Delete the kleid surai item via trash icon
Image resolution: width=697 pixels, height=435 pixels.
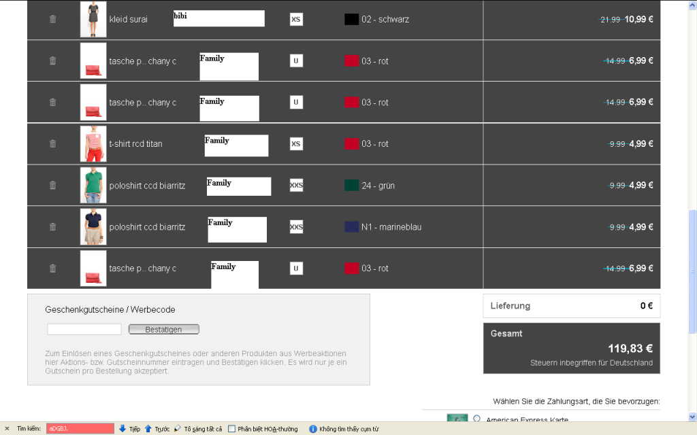coord(53,19)
